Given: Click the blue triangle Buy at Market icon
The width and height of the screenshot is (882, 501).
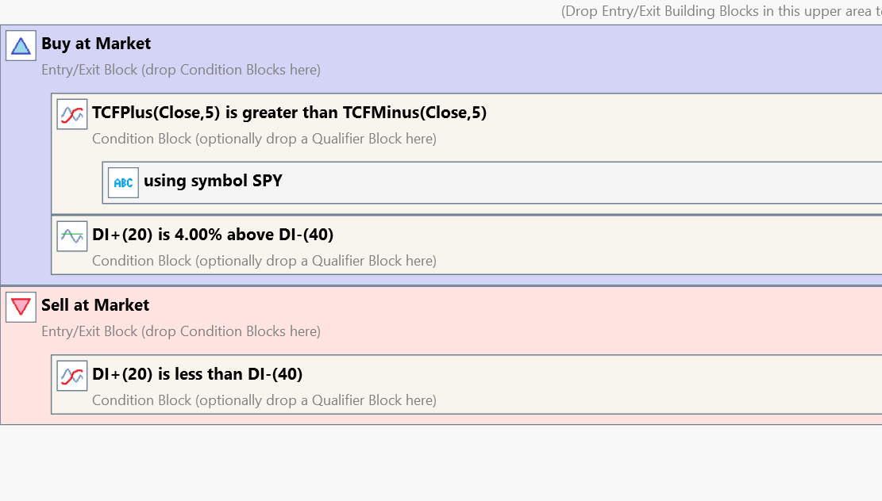Looking at the screenshot, I should pyautogui.click(x=21, y=45).
